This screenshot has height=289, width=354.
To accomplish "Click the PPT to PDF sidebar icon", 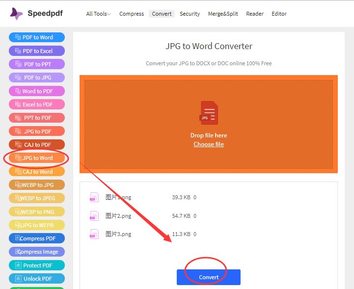I will coord(18,117).
